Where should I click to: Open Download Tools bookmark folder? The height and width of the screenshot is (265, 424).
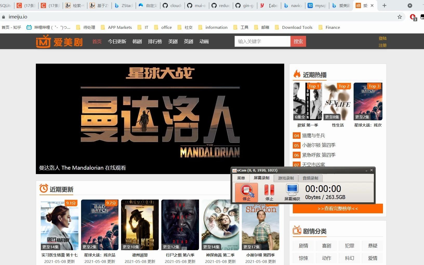[x=294, y=27]
